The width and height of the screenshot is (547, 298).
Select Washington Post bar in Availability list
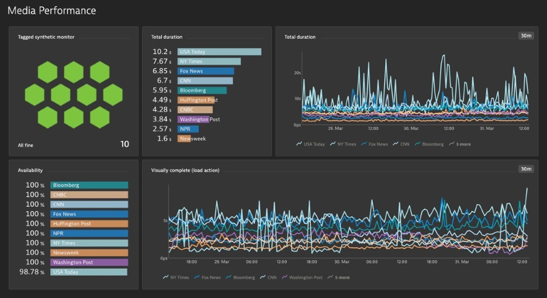pyautogui.click(x=89, y=262)
